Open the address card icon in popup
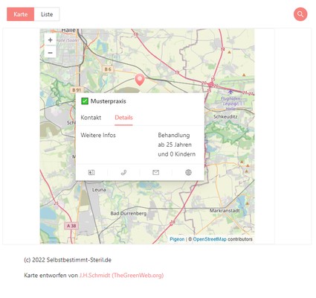Screen dimensions: 316x298 (x=91, y=172)
